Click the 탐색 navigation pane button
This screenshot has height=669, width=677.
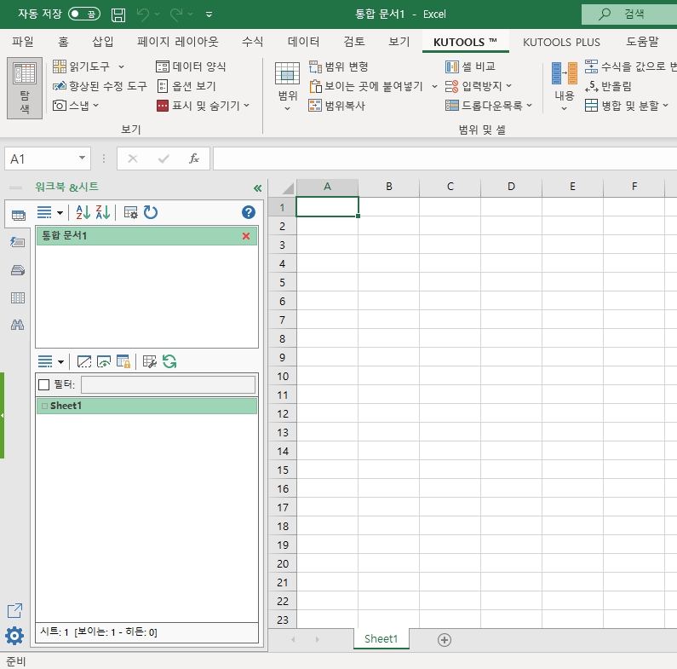[25, 88]
